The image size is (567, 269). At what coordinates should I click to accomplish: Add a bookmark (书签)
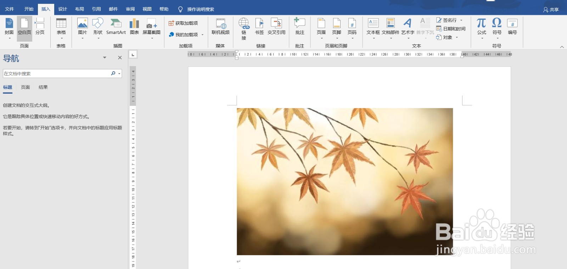point(259,27)
